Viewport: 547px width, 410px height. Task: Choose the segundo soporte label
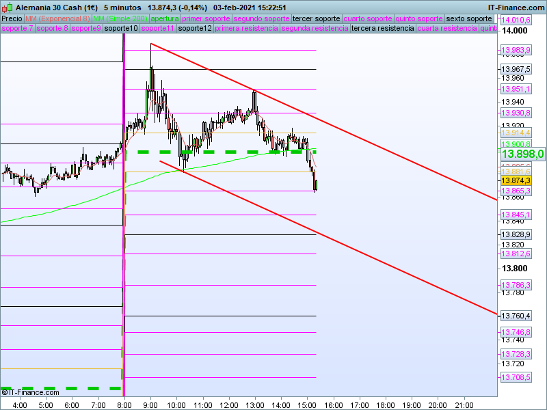tap(261, 18)
